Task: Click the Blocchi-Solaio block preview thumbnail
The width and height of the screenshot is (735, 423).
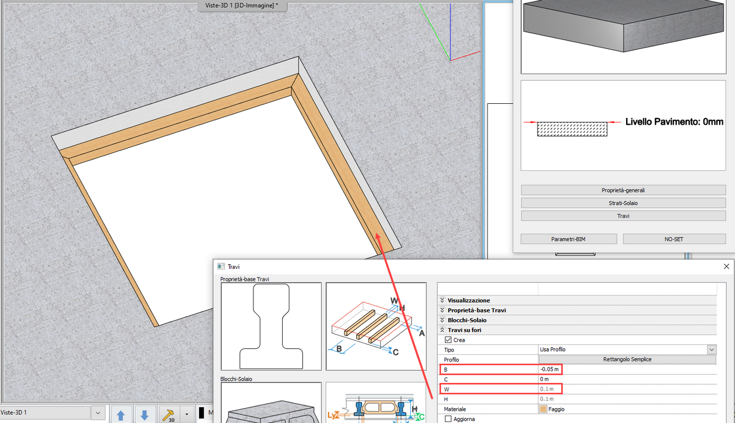Action: 271,403
